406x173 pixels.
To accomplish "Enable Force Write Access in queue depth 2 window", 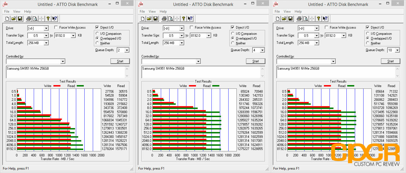I will tap(56, 28).
